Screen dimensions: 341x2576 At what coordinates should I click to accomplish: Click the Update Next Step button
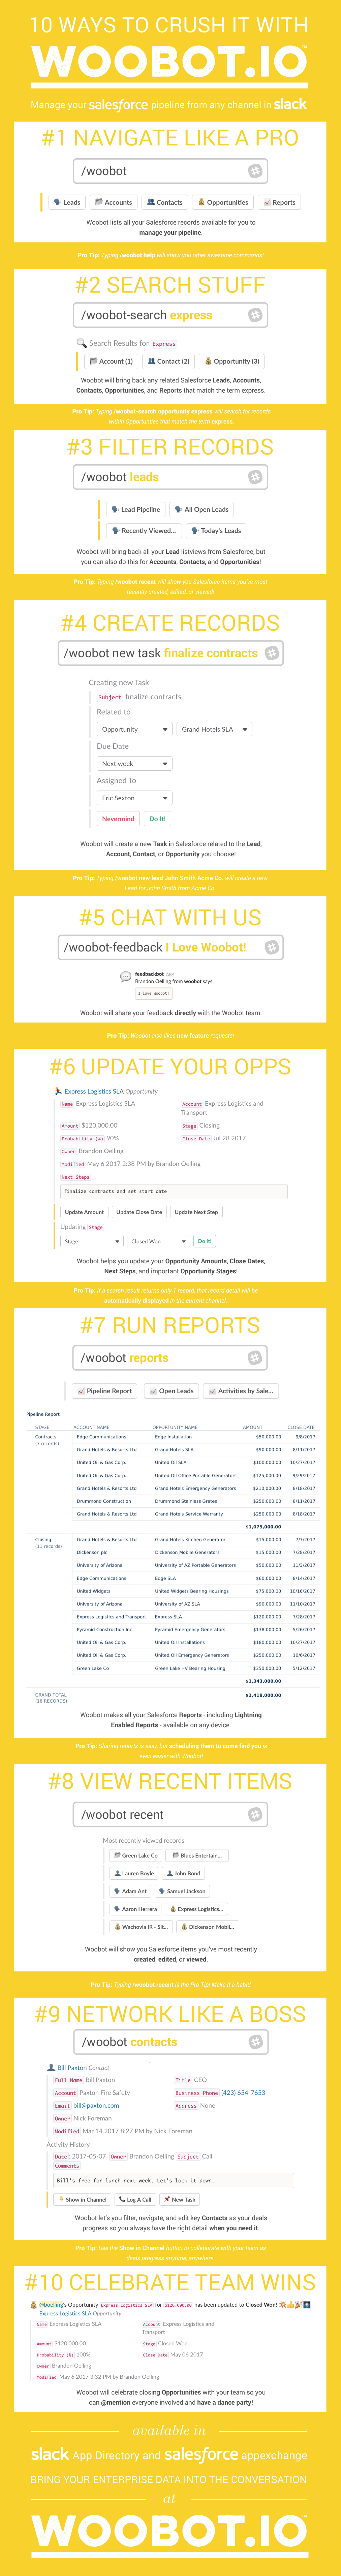196,1212
